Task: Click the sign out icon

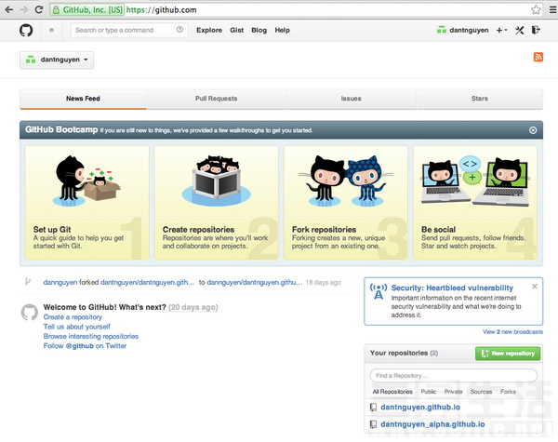Action: coord(536,30)
